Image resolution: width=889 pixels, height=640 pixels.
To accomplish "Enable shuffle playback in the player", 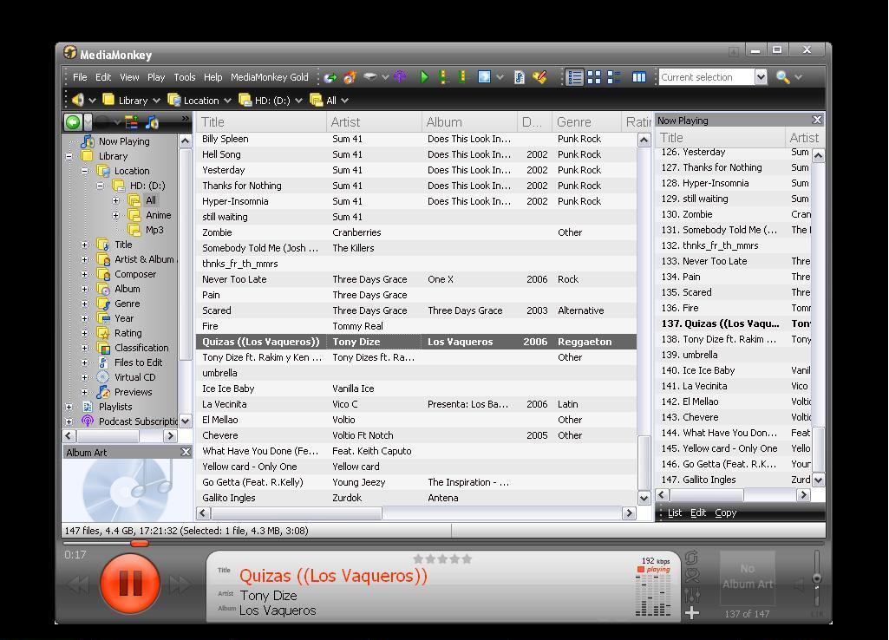I will (691, 577).
